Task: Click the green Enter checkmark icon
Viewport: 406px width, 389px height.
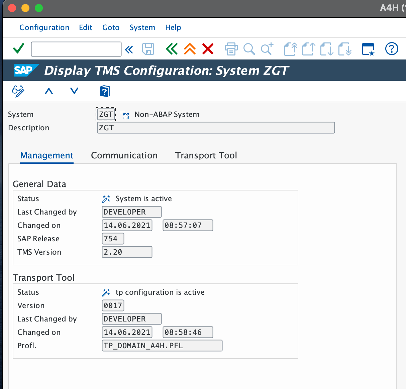Action: [x=18, y=49]
